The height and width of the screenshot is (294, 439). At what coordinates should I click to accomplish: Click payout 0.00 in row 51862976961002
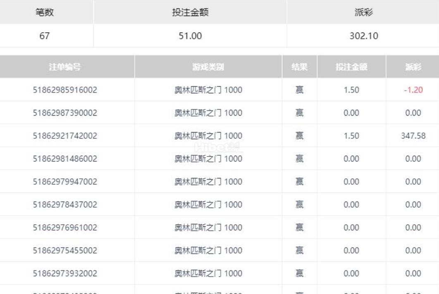tap(413, 228)
